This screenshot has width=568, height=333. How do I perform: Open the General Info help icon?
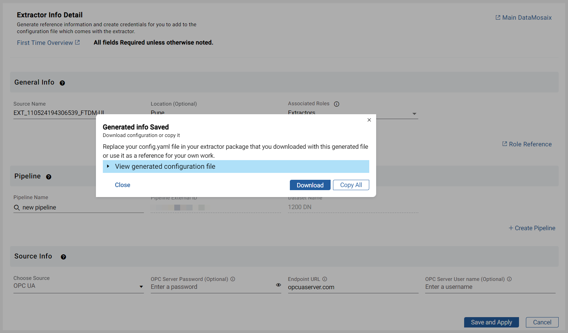tap(62, 83)
